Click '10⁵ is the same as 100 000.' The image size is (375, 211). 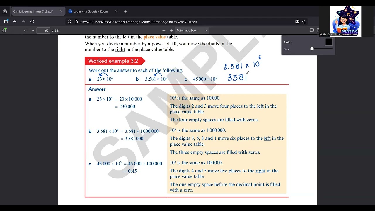pos(196,163)
